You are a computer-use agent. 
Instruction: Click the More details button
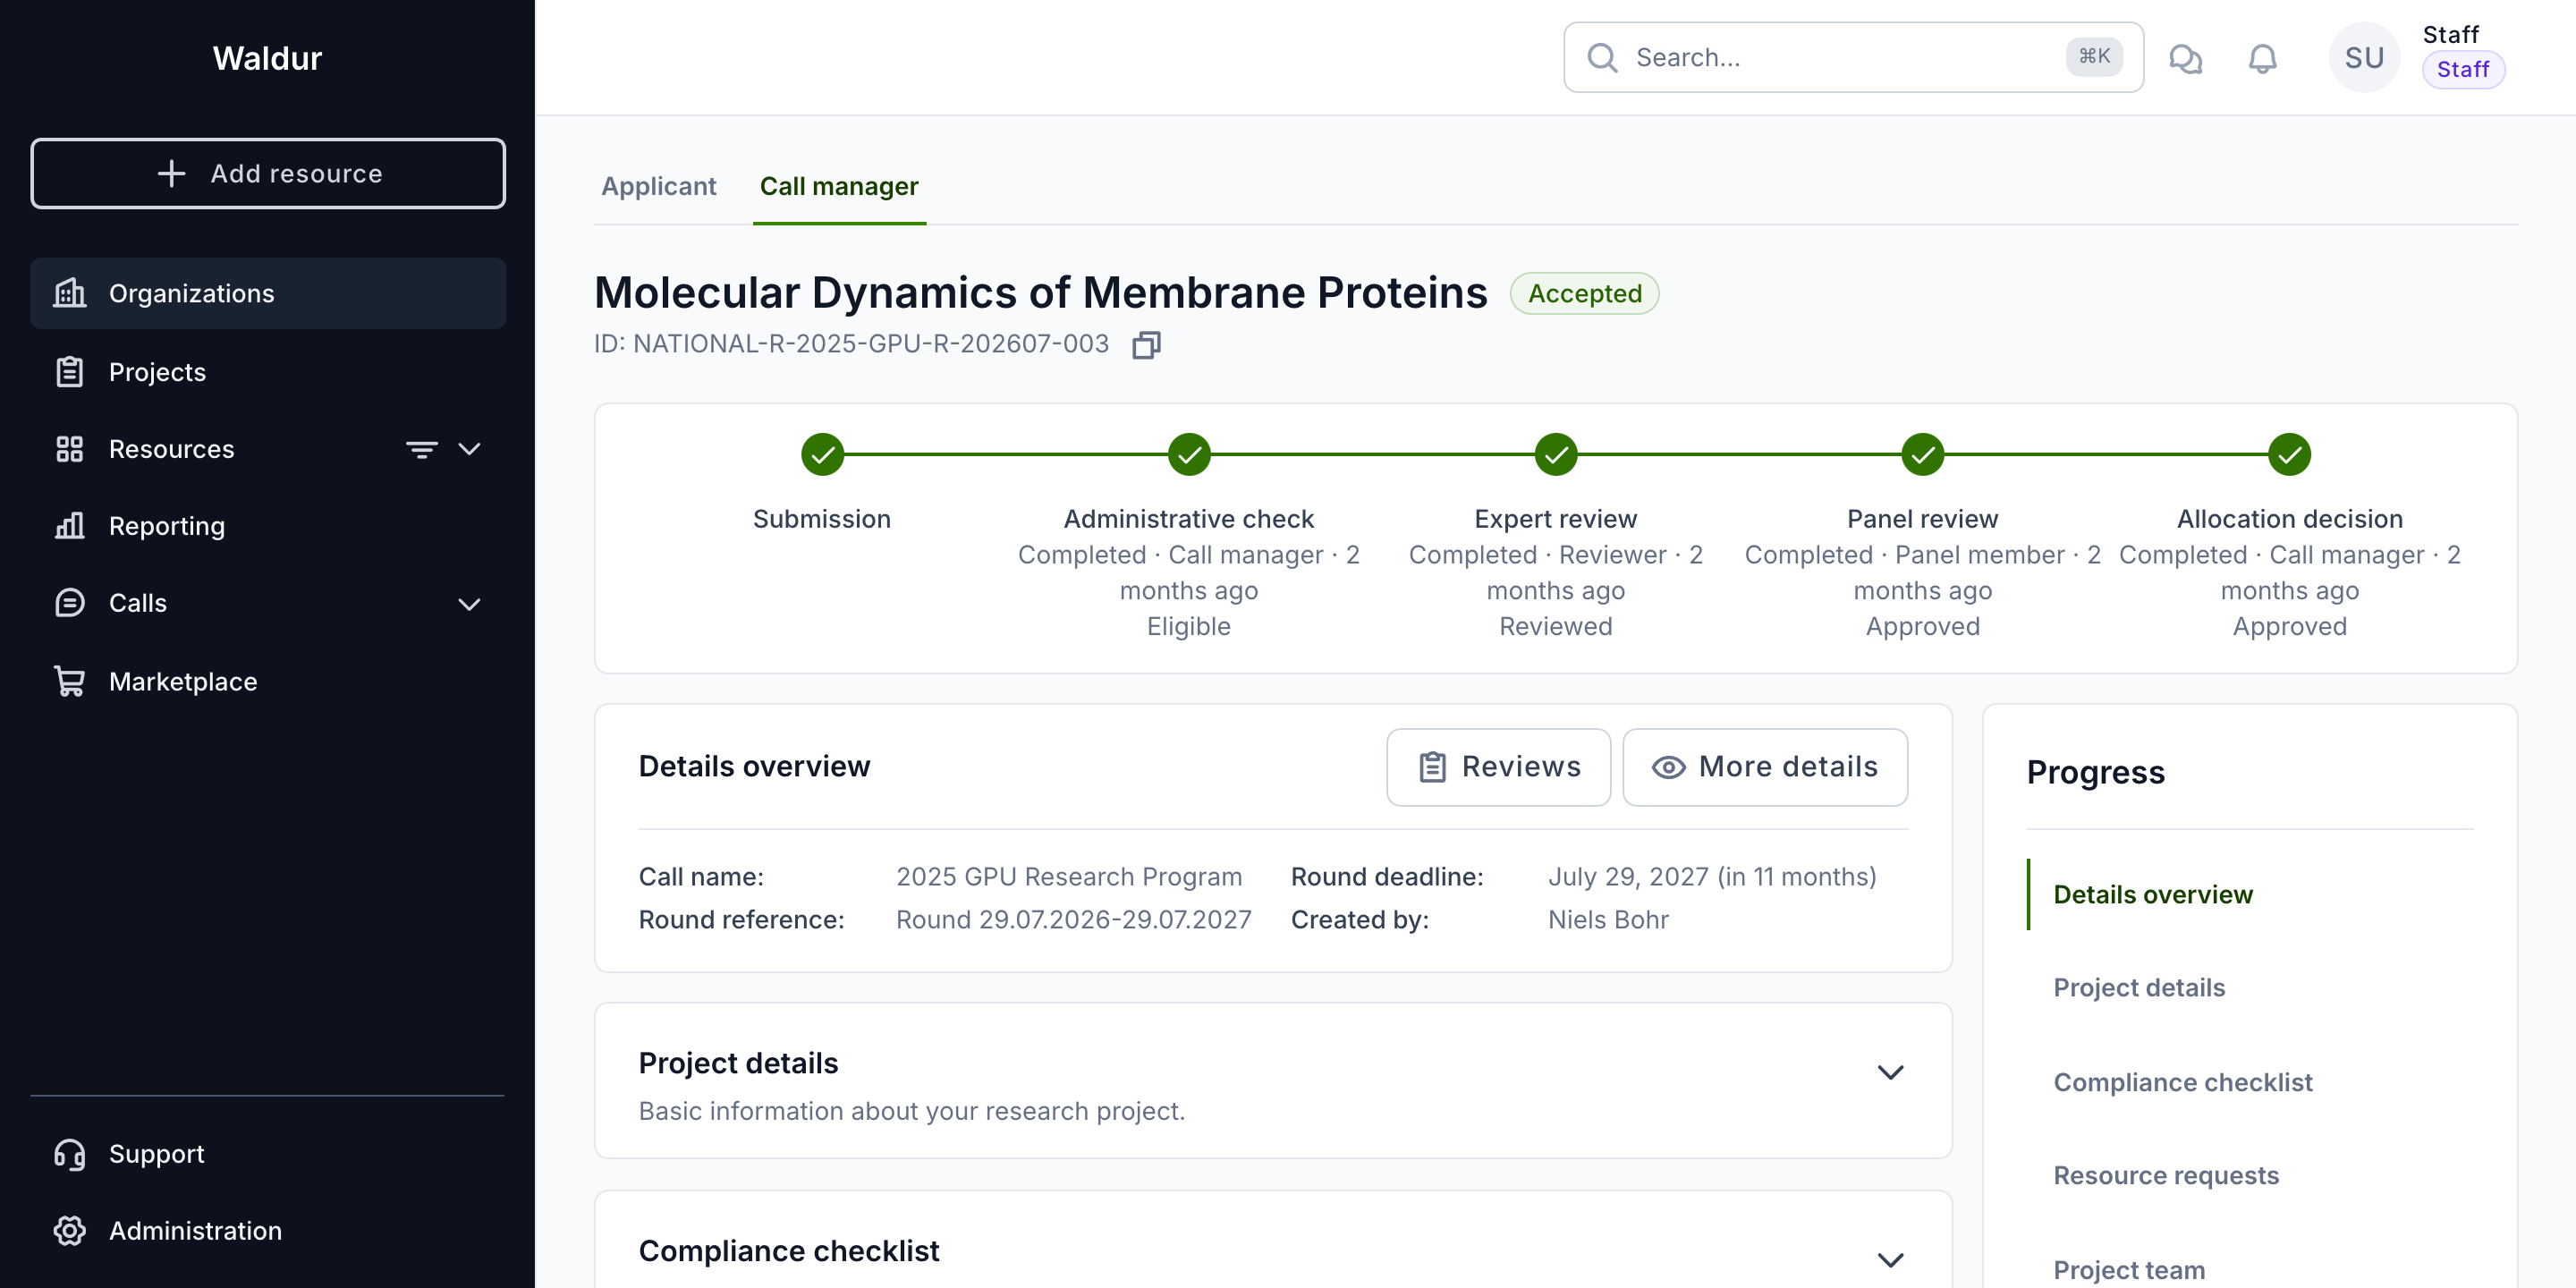[x=1765, y=767]
